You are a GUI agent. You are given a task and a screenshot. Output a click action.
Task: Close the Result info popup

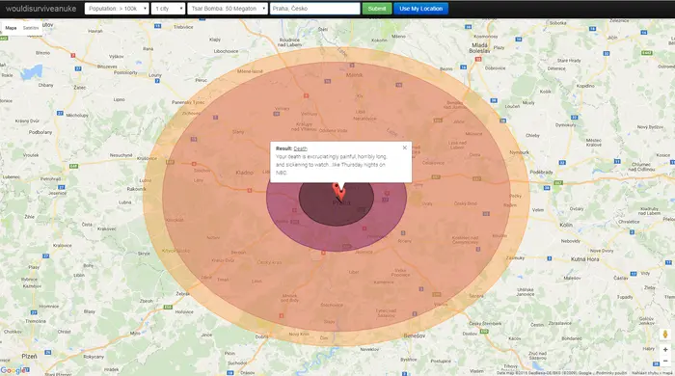click(x=405, y=148)
